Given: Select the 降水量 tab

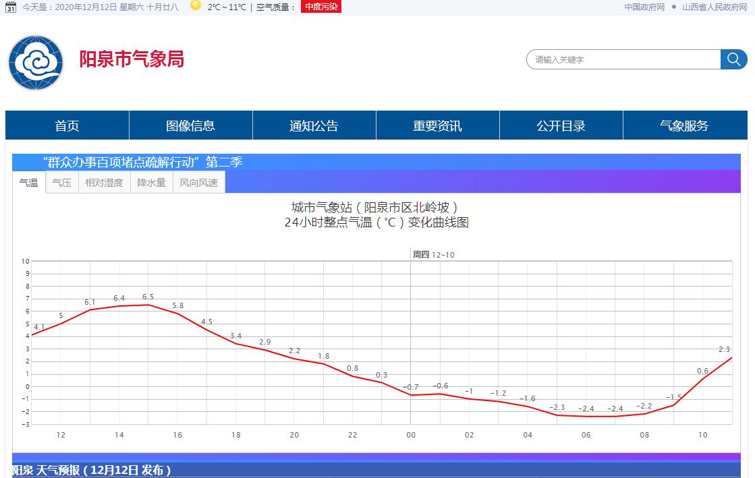Looking at the screenshot, I should pyautogui.click(x=151, y=183).
